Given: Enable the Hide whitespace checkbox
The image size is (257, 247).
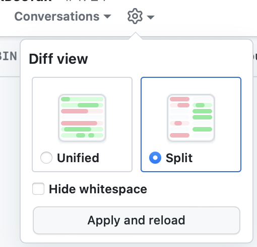Looking at the screenshot, I should [x=38, y=189].
